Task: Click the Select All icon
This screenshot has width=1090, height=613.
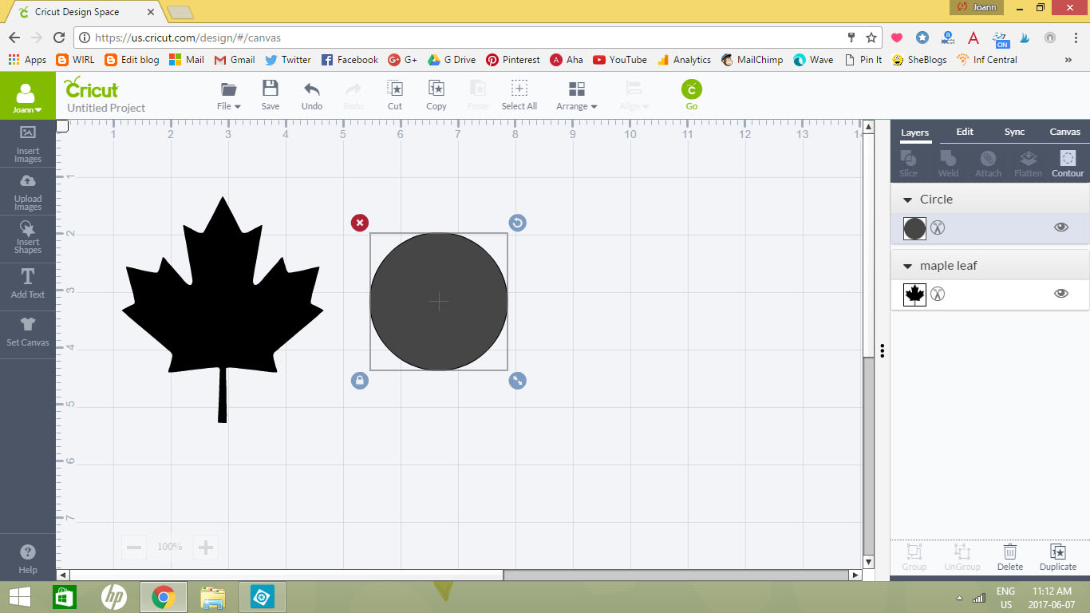Action: click(519, 95)
